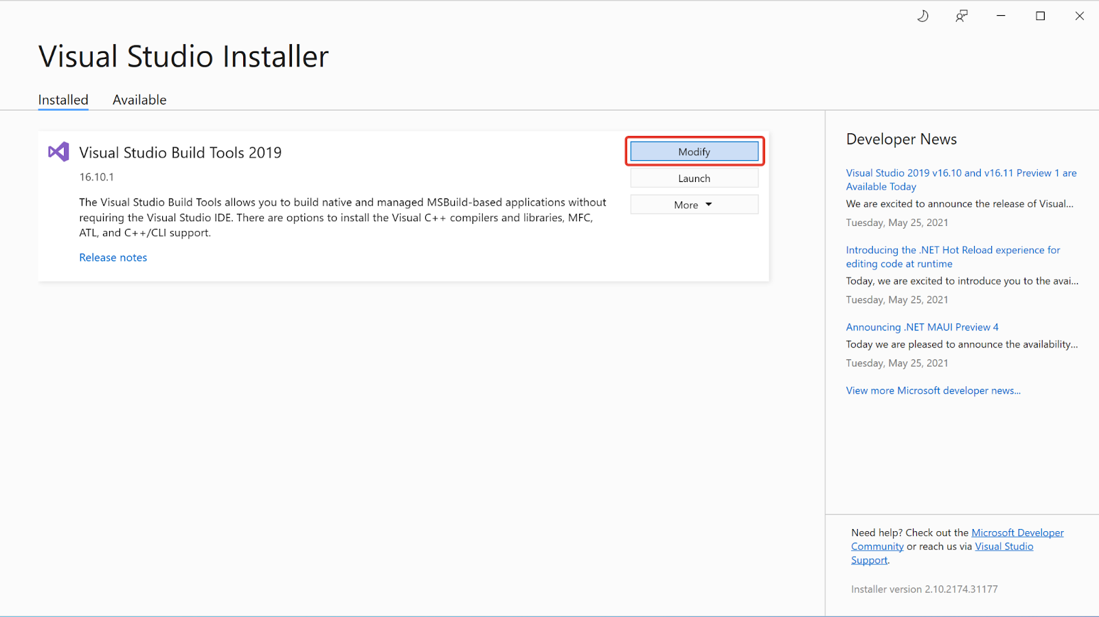The image size is (1099, 617).
Task: Launch Visual Studio Build Tools 2019
Action: click(x=694, y=178)
